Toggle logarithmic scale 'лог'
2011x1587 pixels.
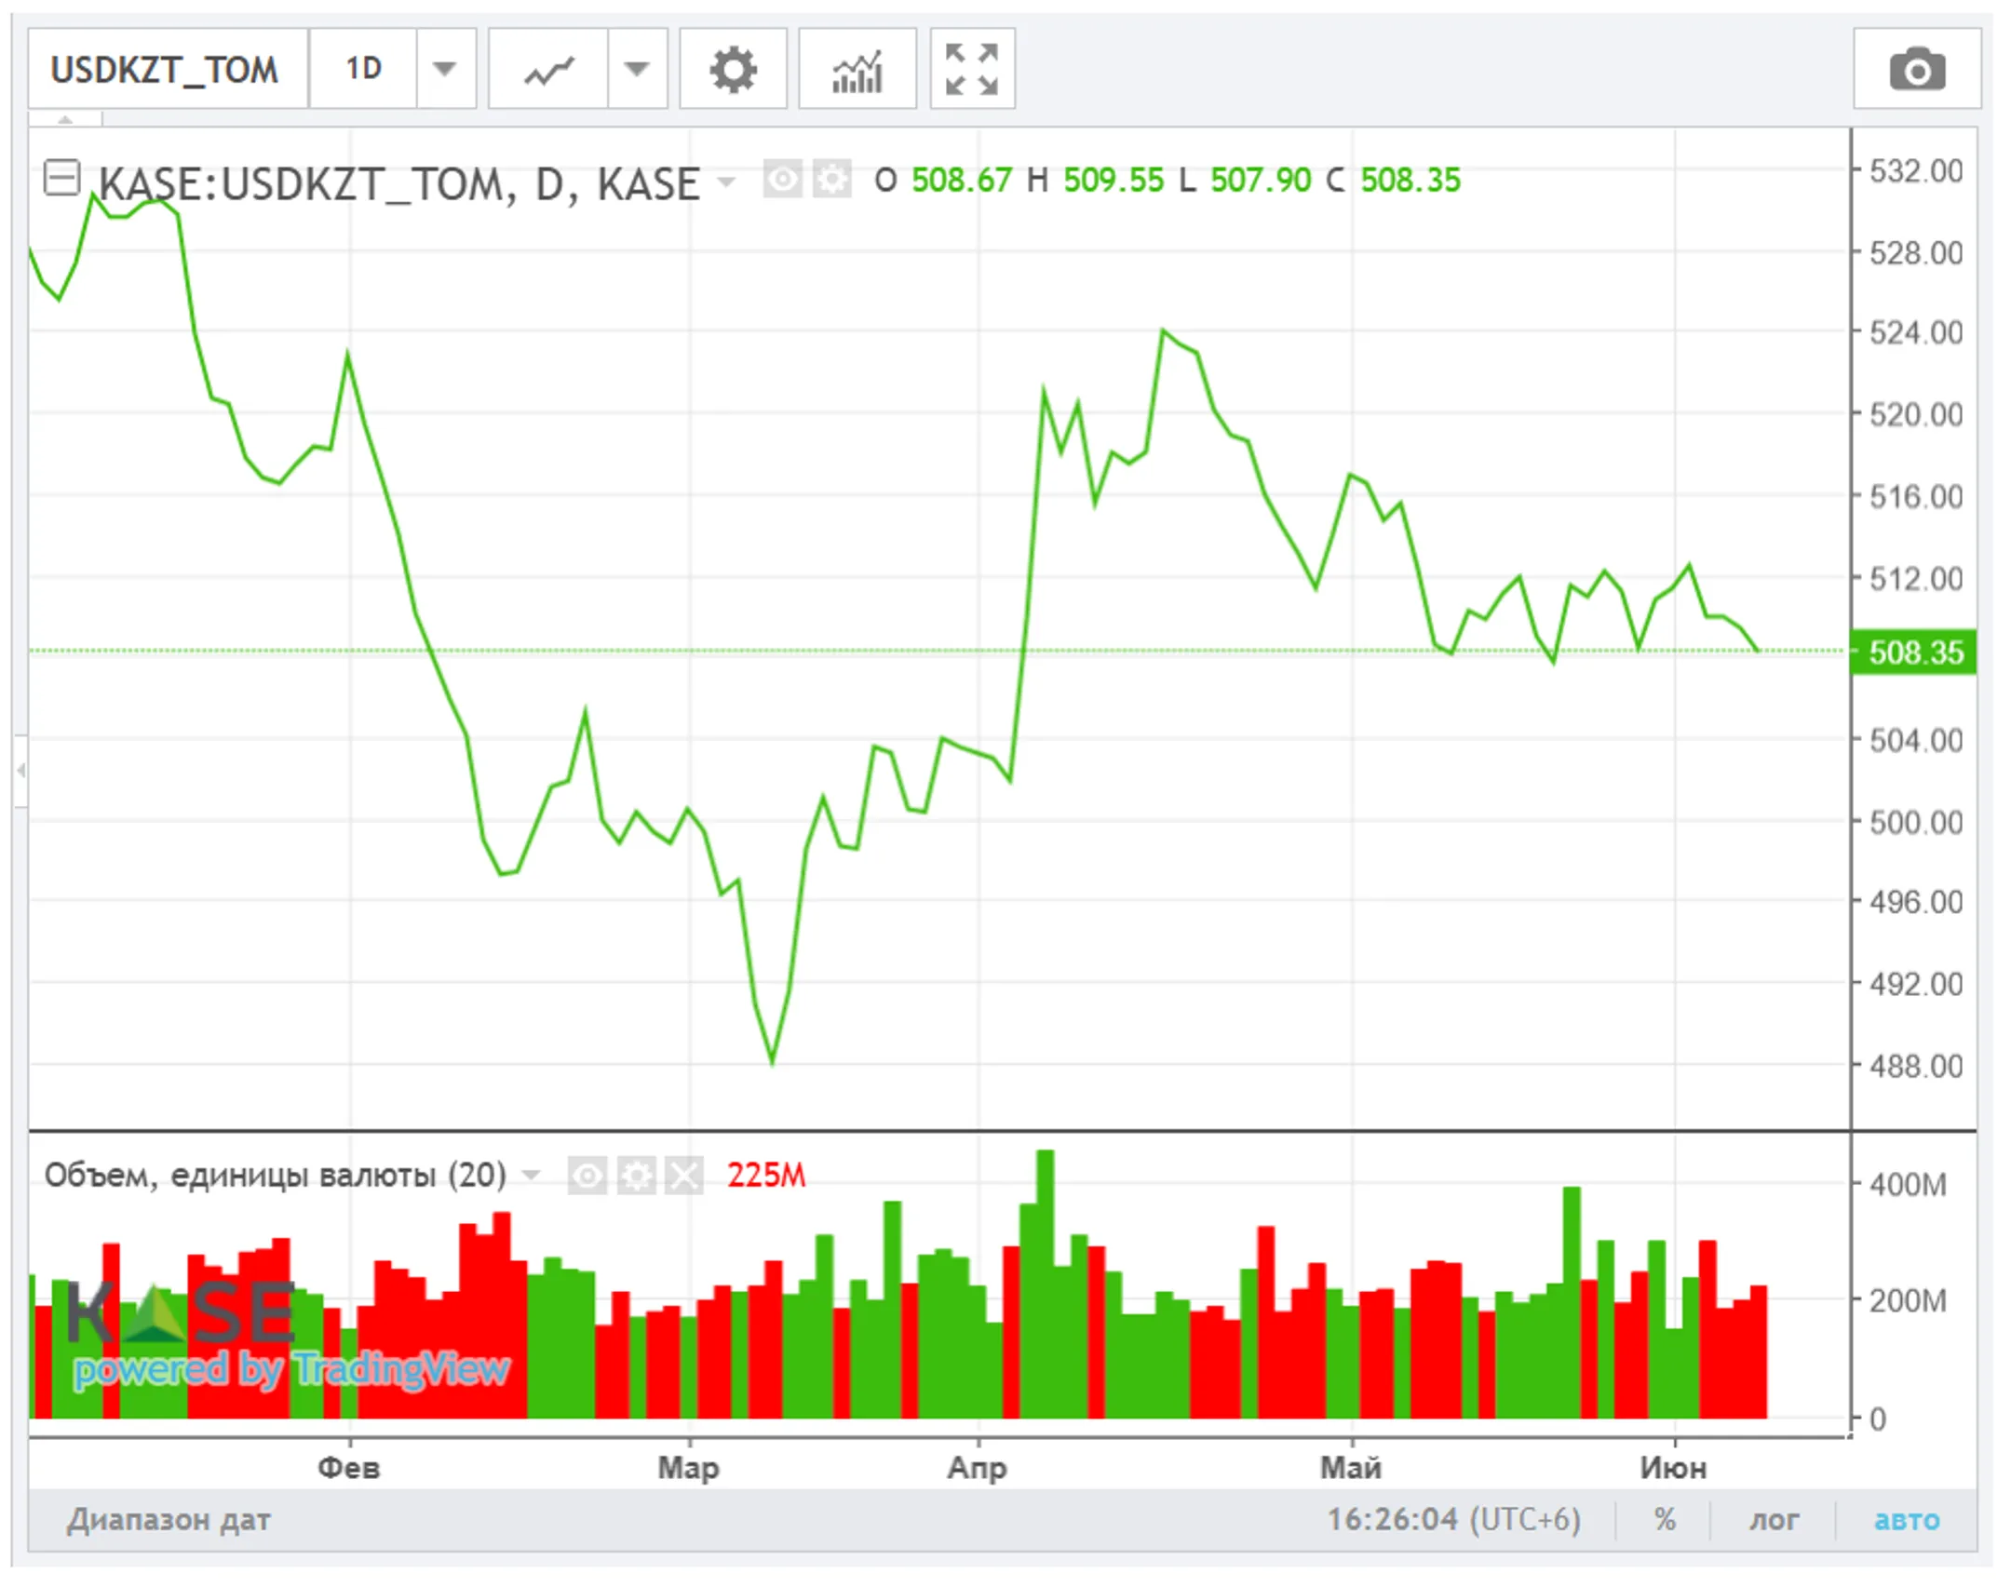[1774, 1519]
